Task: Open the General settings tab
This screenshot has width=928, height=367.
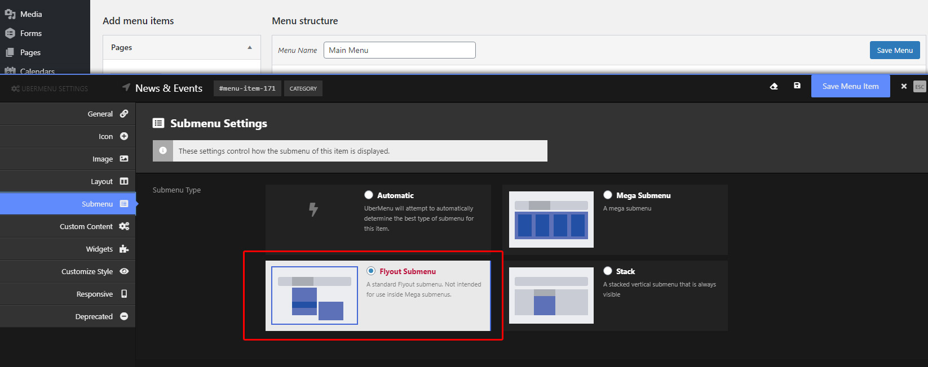Action: 100,114
